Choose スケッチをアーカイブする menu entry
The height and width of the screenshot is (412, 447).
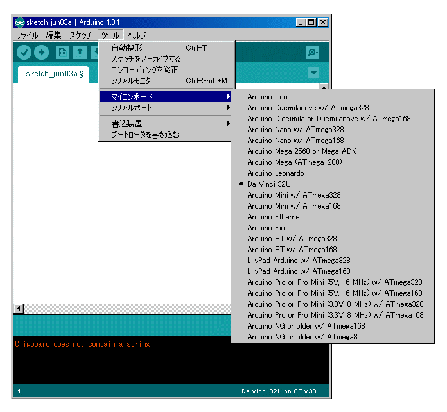tap(165, 58)
